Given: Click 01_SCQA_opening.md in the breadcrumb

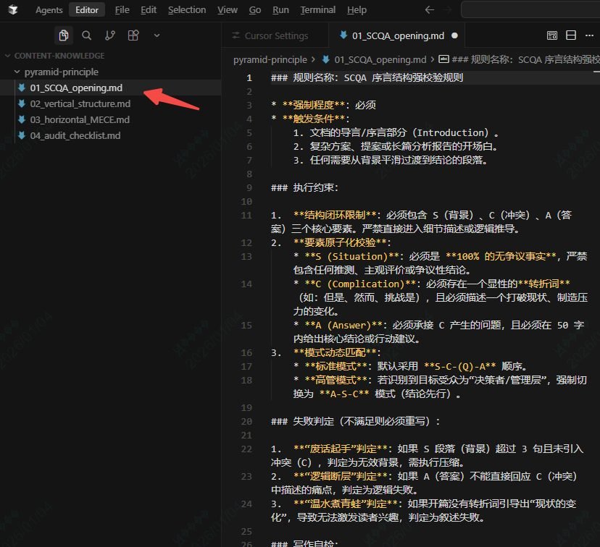Looking at the screenshot, I should click(380, 59).
